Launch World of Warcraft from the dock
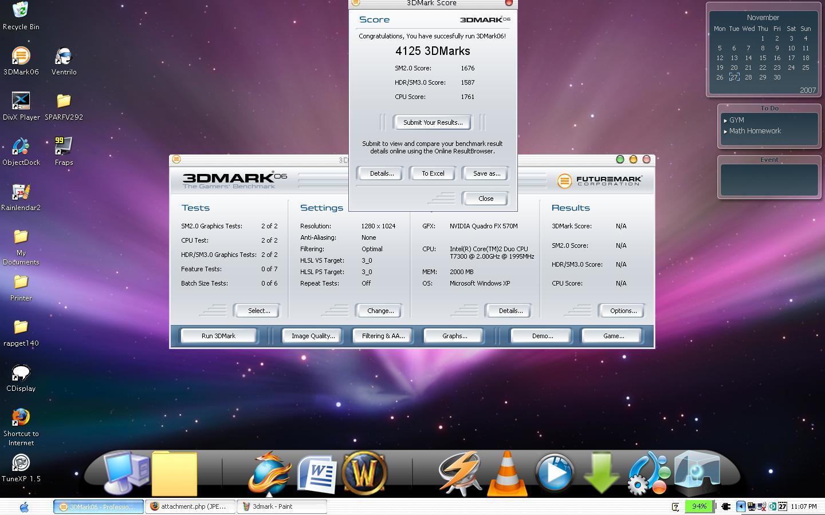The height and width of the screenshot is (515, 825). pos(364,473)
